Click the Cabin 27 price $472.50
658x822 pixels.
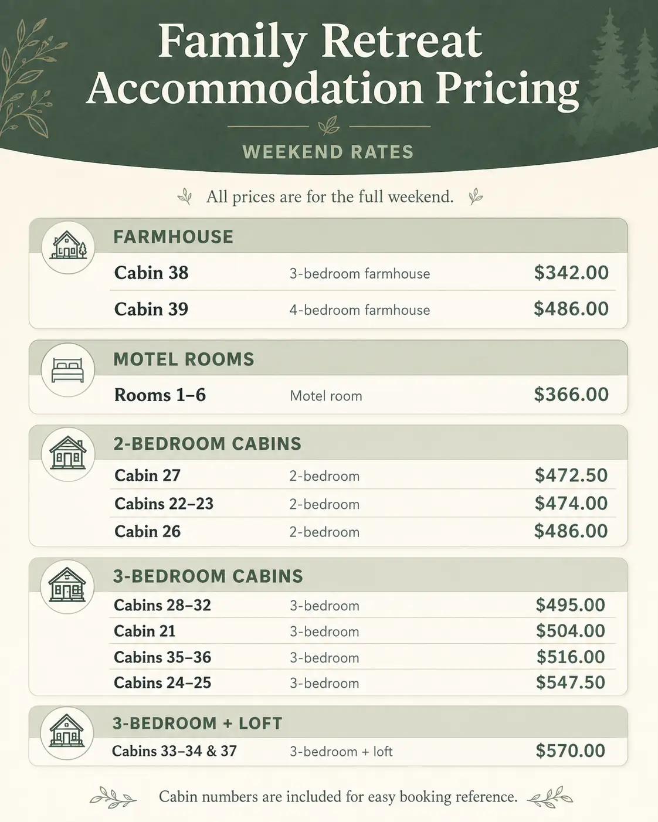(571, 475)
